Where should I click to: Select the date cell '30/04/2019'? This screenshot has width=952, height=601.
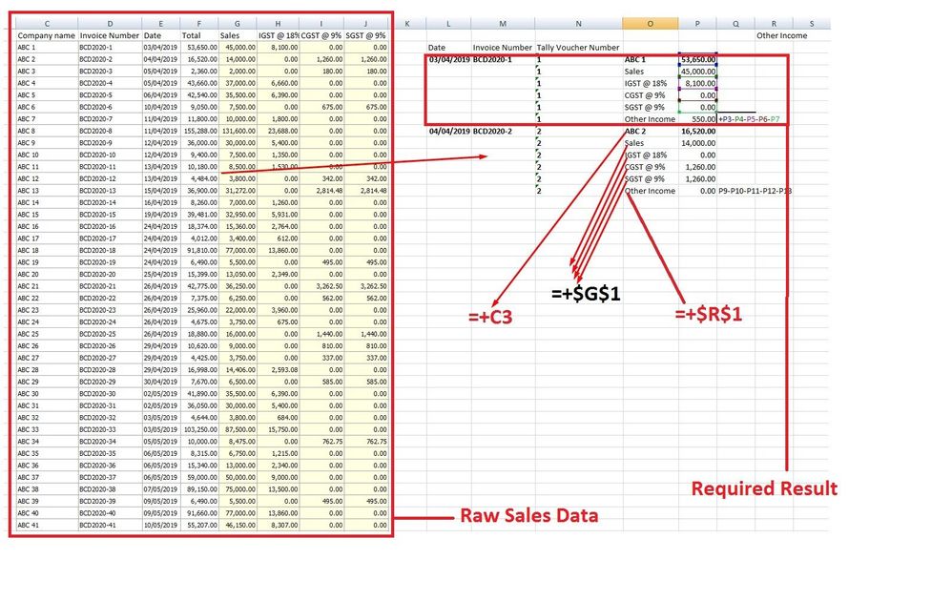coord(161,382)
